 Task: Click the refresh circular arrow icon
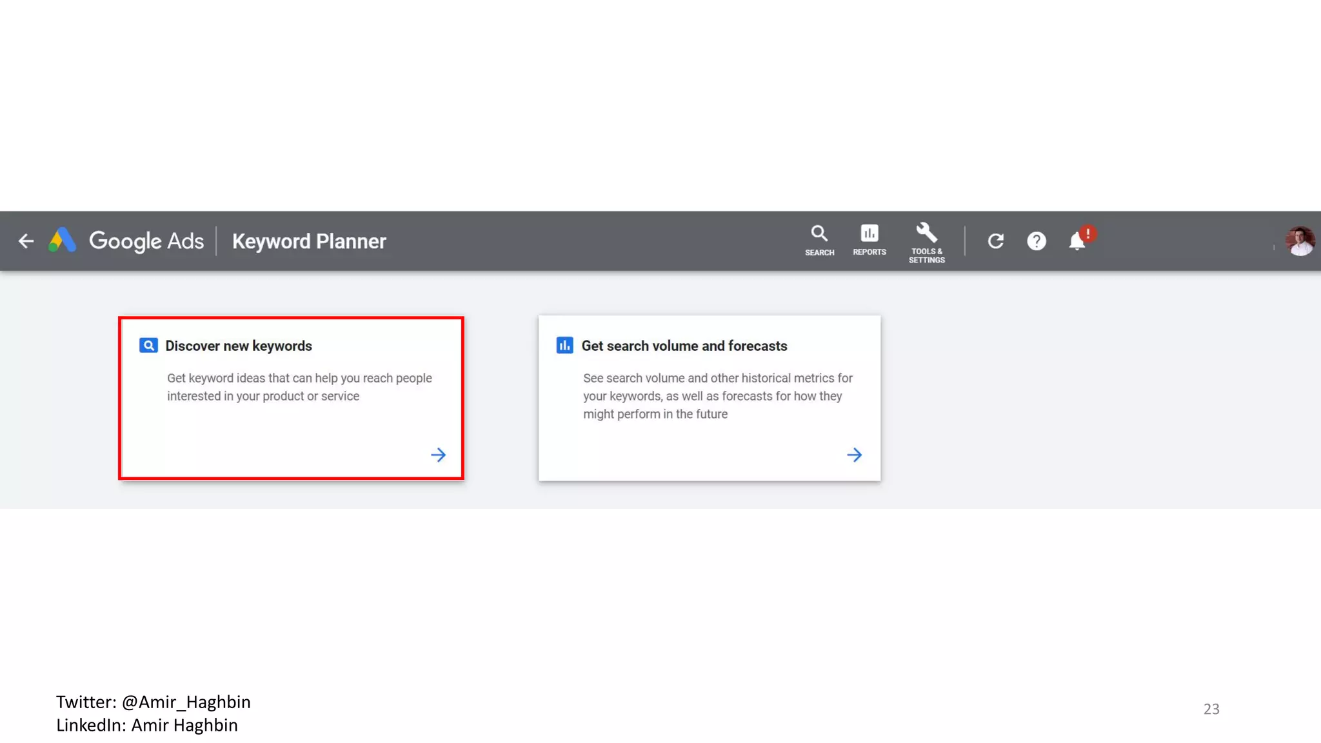click(x=995, y=241)
